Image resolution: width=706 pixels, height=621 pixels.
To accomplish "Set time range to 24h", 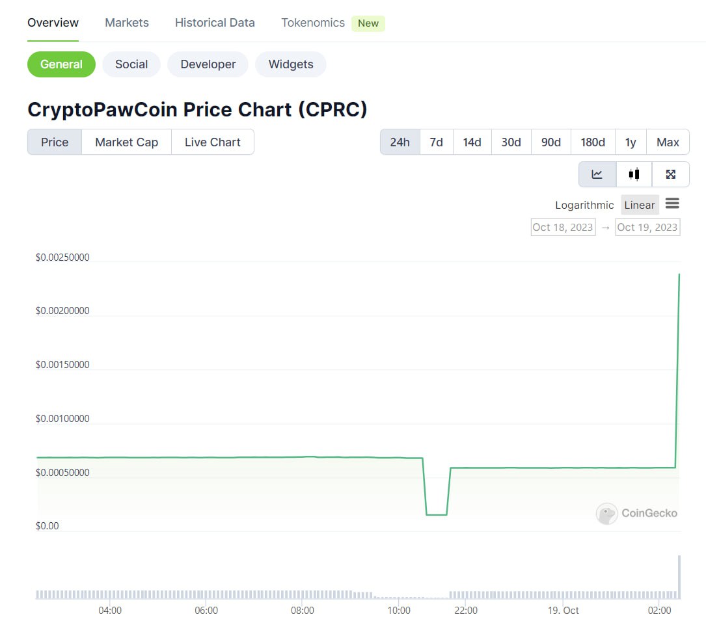I will pyautogui.click(x=400, y=142).
